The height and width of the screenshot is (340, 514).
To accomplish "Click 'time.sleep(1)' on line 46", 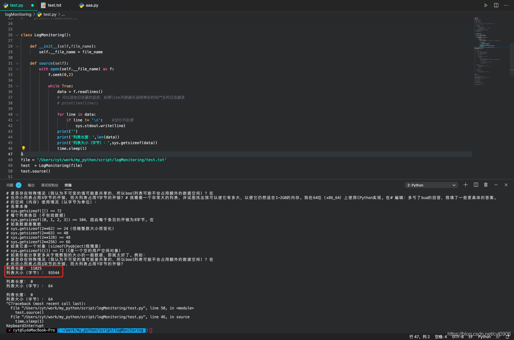I will 72,149.
